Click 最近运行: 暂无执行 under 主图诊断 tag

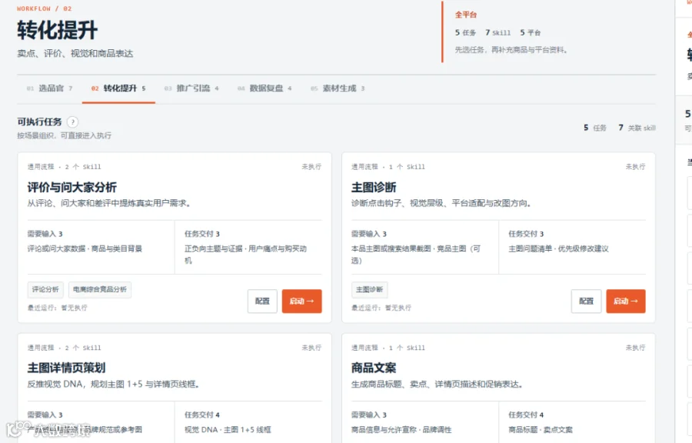coord(381,308)
